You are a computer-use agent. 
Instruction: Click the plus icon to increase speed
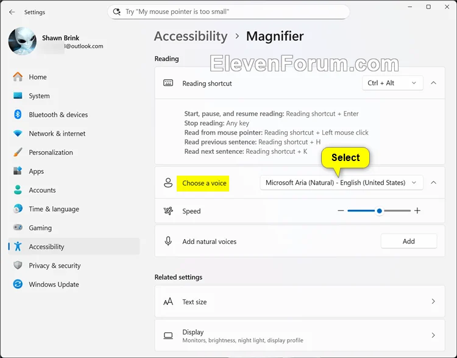(417, 210)
